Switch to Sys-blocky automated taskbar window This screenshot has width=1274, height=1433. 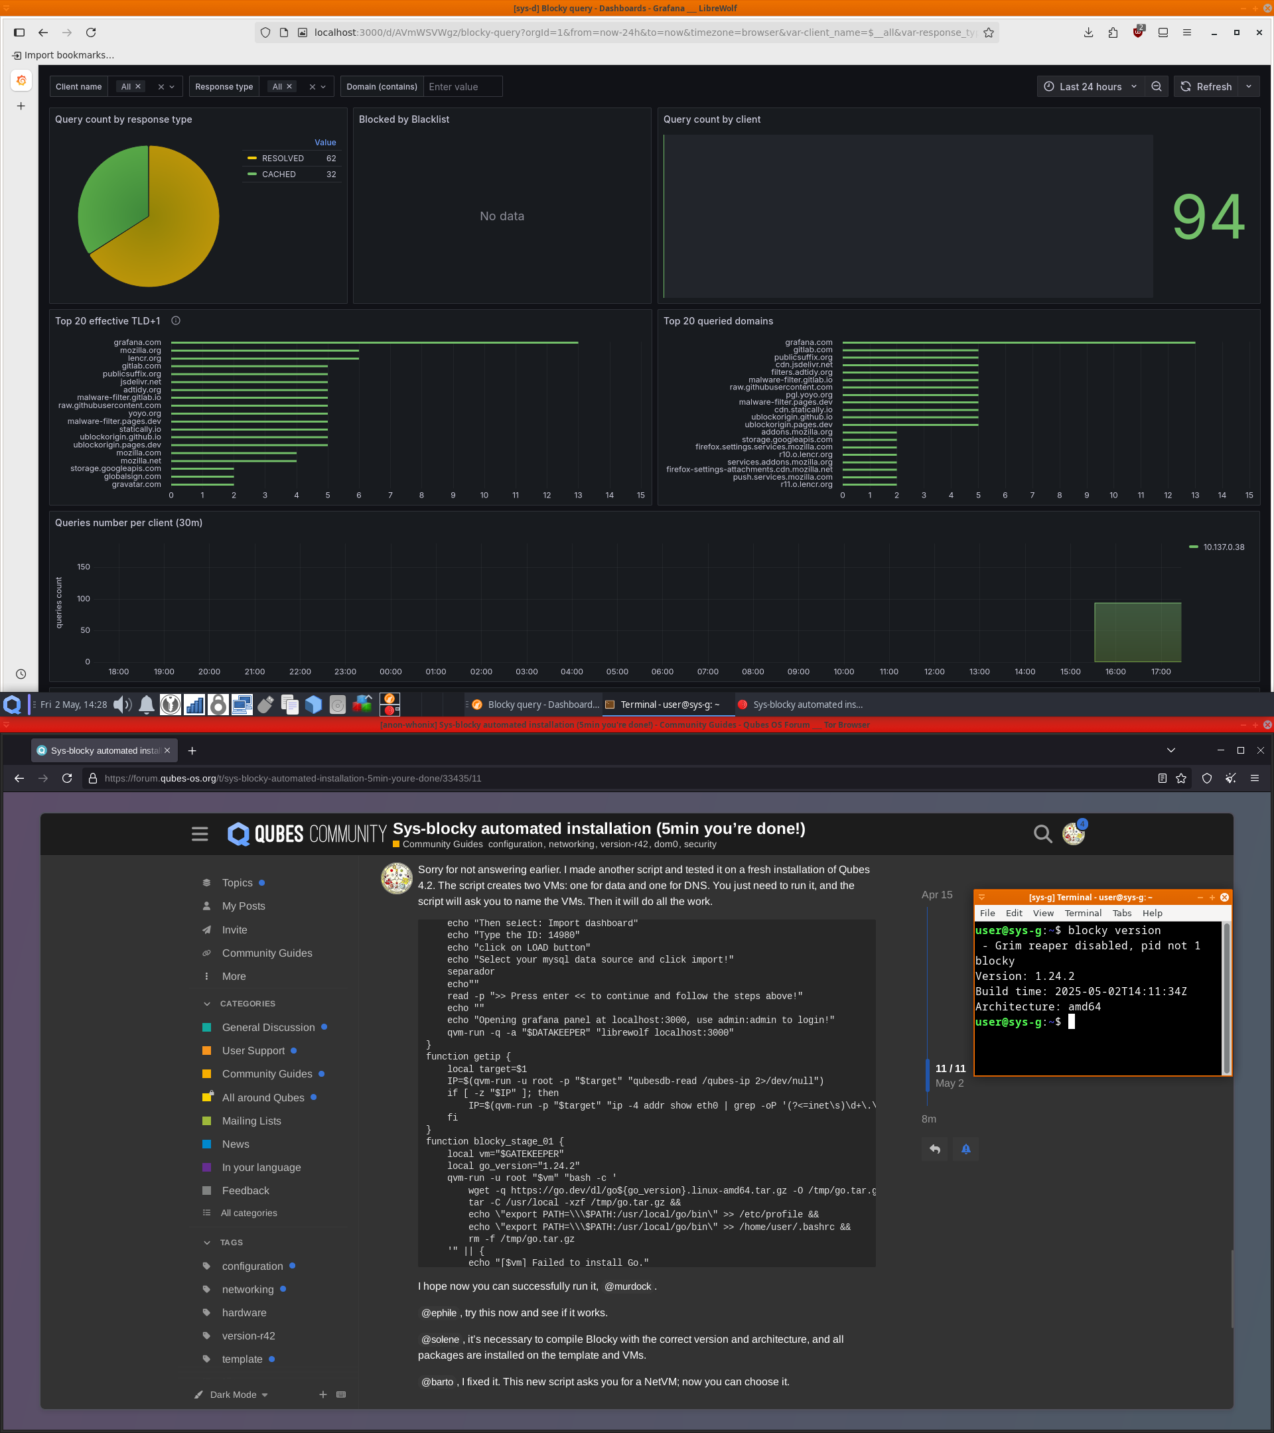[800, 705]
